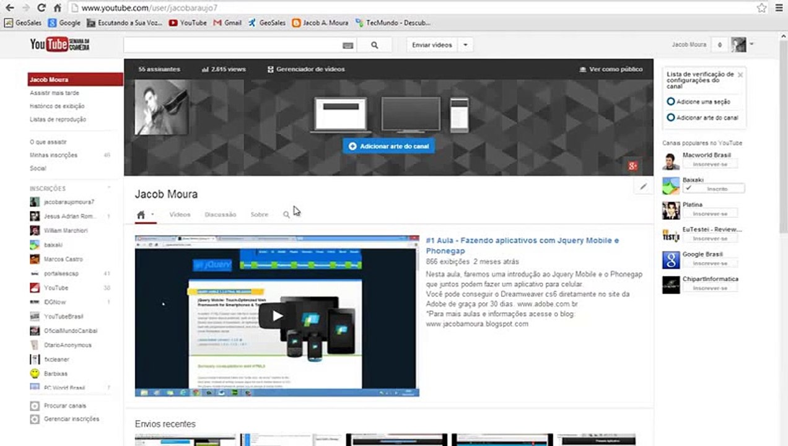Click the browser home icon
The height and width of the screenshot is (446, 788).
pyautogui.click(x=57, y=8)
